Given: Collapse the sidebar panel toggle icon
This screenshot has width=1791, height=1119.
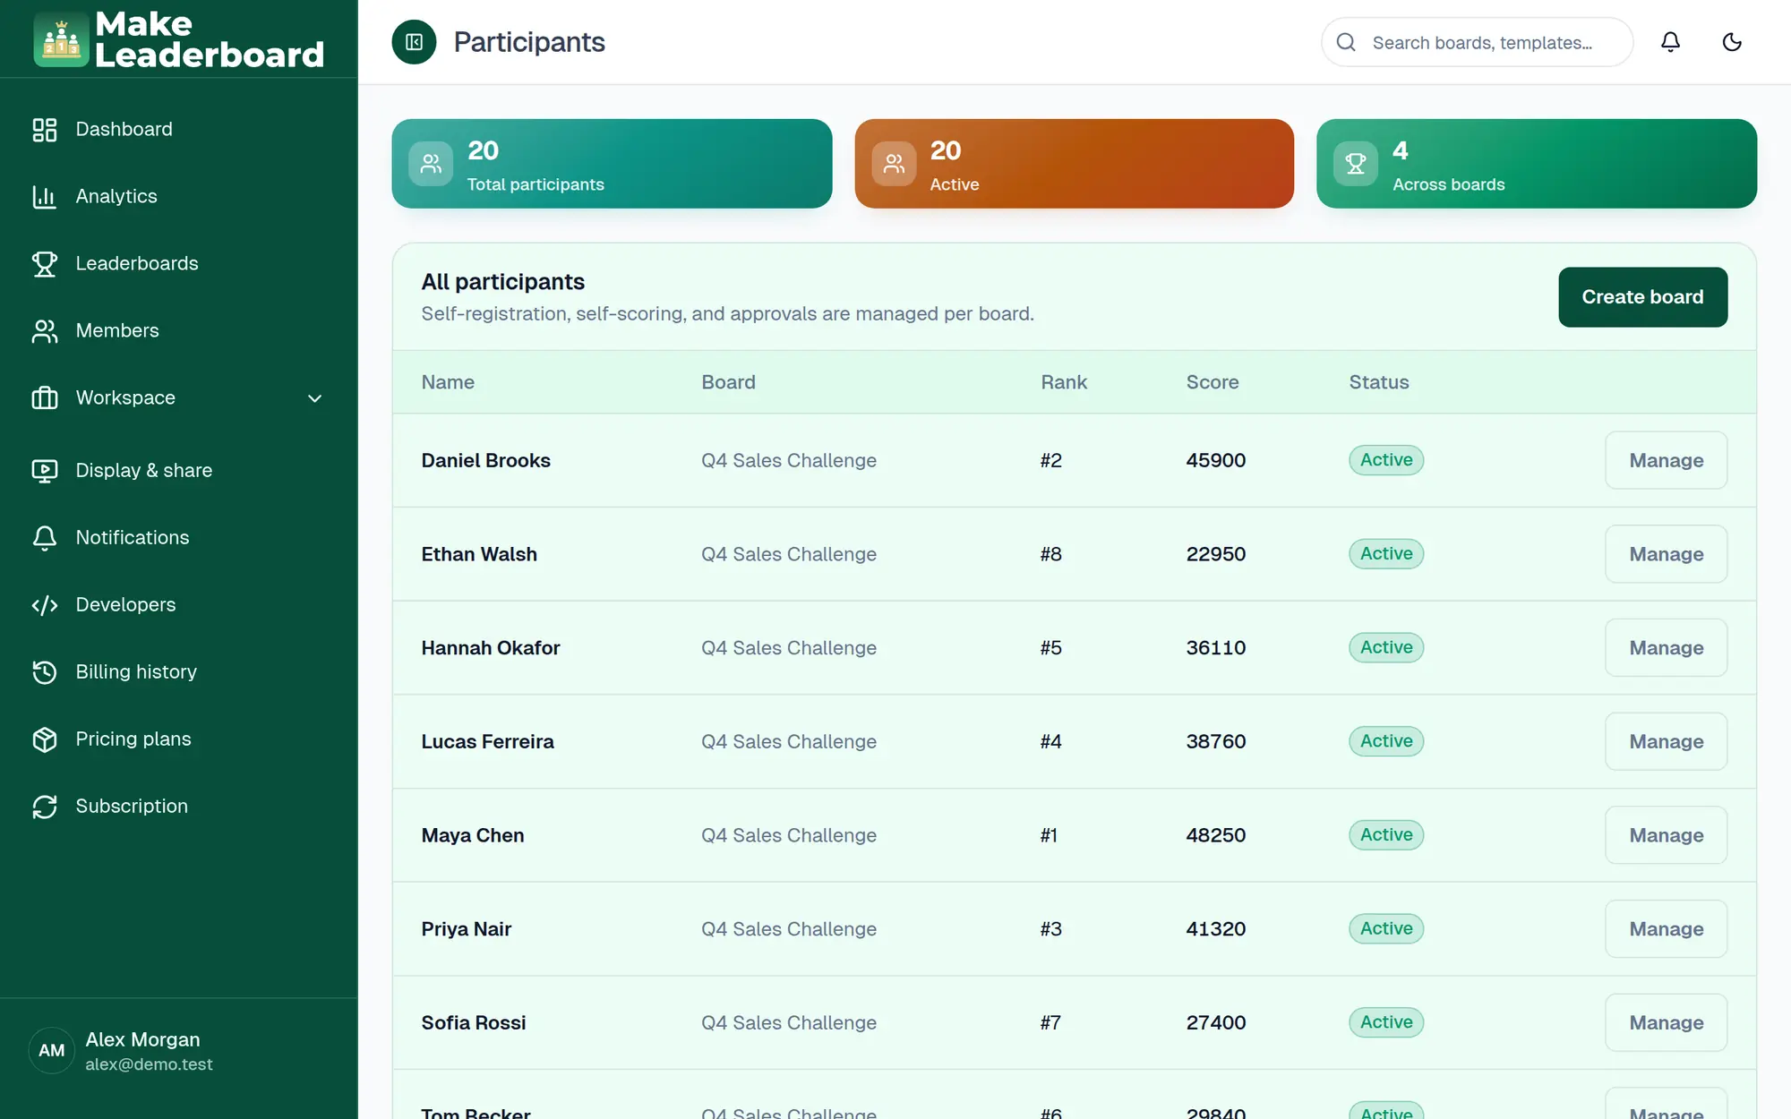Looking at the screenshot, I should pyautogui.click(x=414, y=42).
